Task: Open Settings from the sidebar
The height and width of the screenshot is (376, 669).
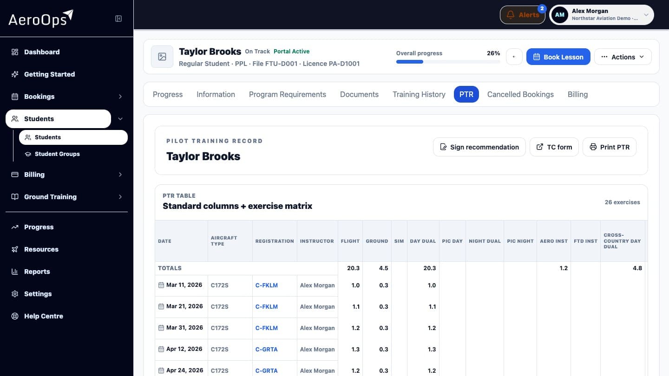Action: point(66,294)
